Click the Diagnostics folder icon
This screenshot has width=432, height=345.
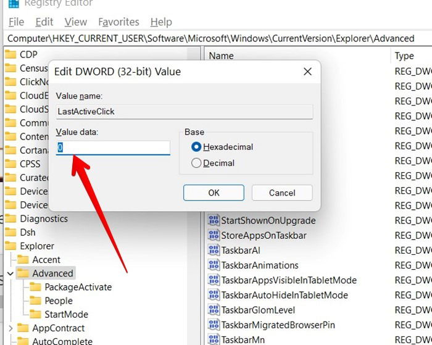click(x=10, y=218)
